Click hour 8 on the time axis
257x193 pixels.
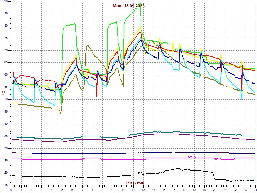(x=93, y=190)
